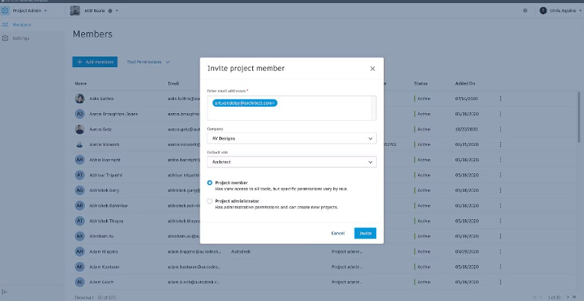The width and height of the screenshot is (584, 301).
Task: Open the more menu for Abhishek Thapra row
Action: (x=500, y=221)
